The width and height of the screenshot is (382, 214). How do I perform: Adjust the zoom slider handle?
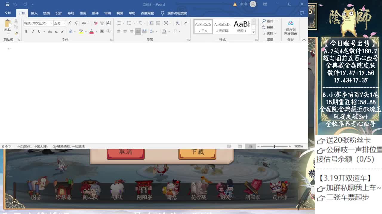click(274, 146)
